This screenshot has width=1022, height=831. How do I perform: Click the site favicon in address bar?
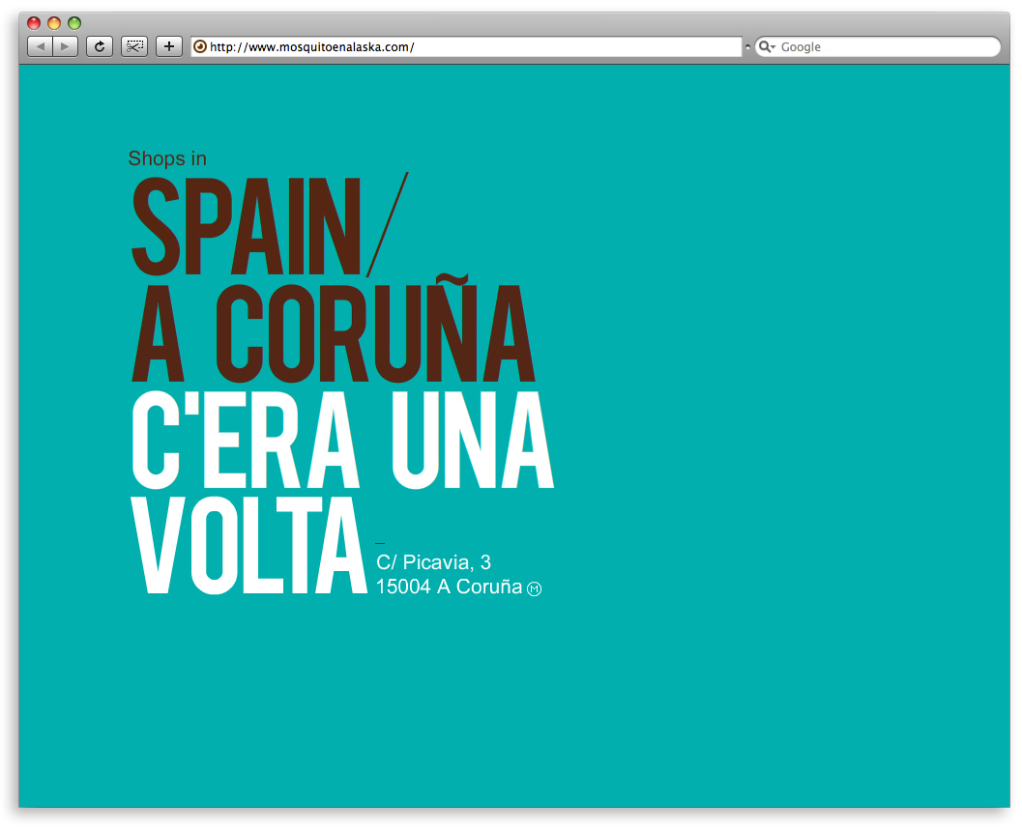pos(200,46)
